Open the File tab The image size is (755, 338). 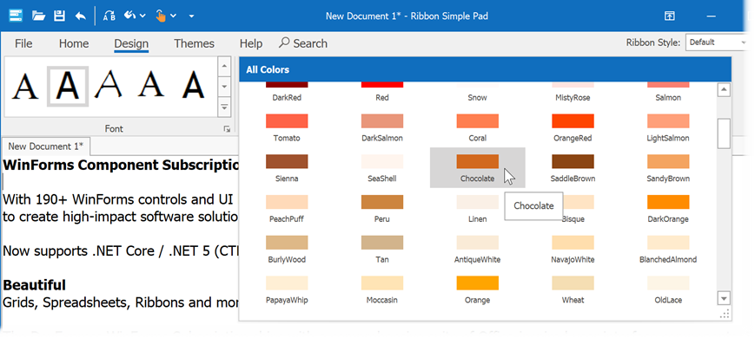(x=23, y=43)
